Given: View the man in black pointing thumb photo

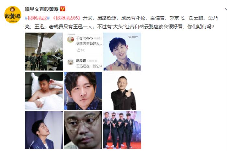Looking at the screenshot, I should tap(122, 91).
